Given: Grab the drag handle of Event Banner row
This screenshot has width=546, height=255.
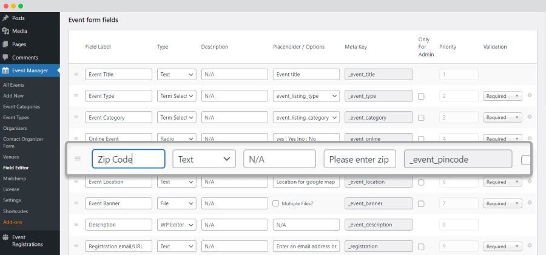Looking at the screenshot, I should click(76, 203).
